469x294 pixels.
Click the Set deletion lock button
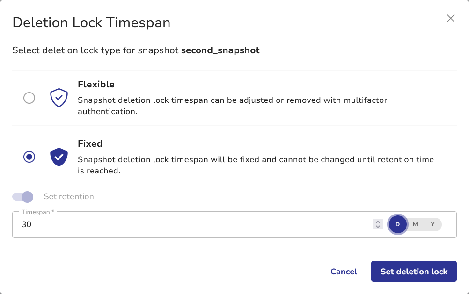(x=414, y=272)
